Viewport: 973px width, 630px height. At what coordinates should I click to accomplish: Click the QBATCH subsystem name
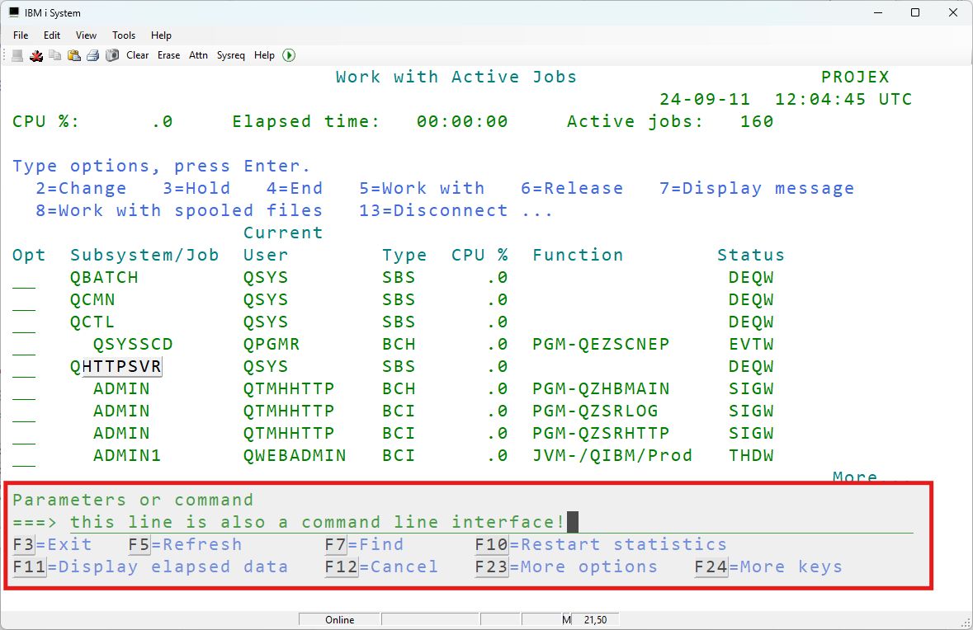(104, 277)
